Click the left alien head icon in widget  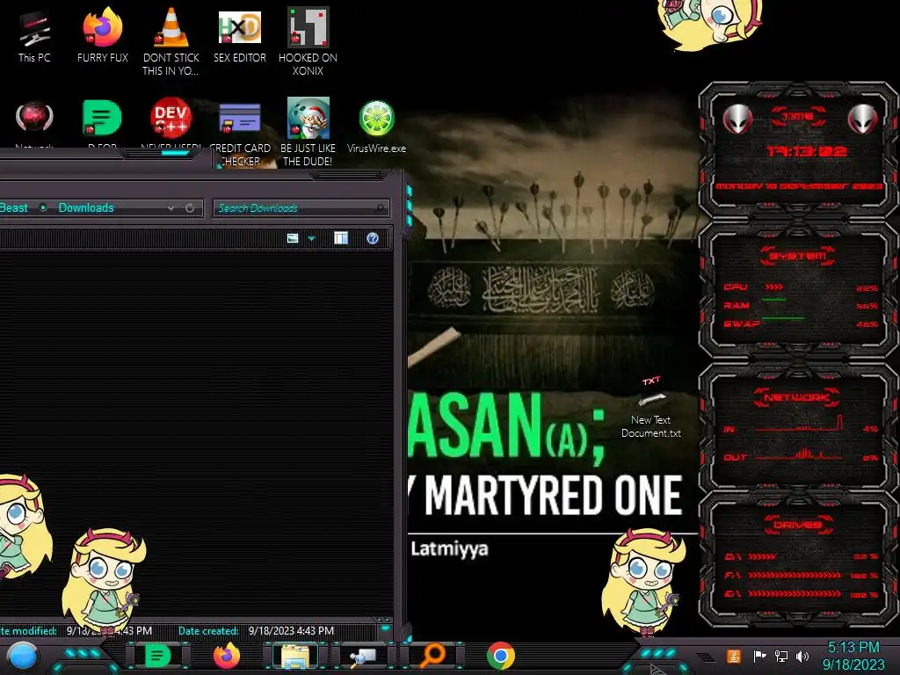[737, 119]
